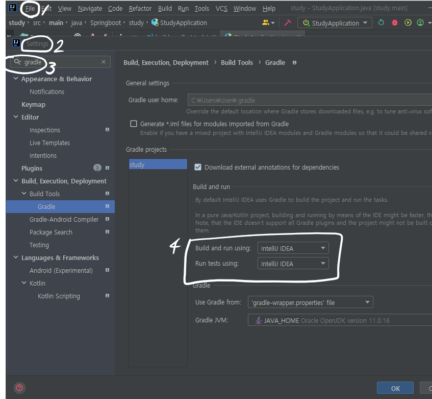This screenshot has width=432, height=399.
Task: Enable Generate *.iml files checkbox
Action: point(134,124)
